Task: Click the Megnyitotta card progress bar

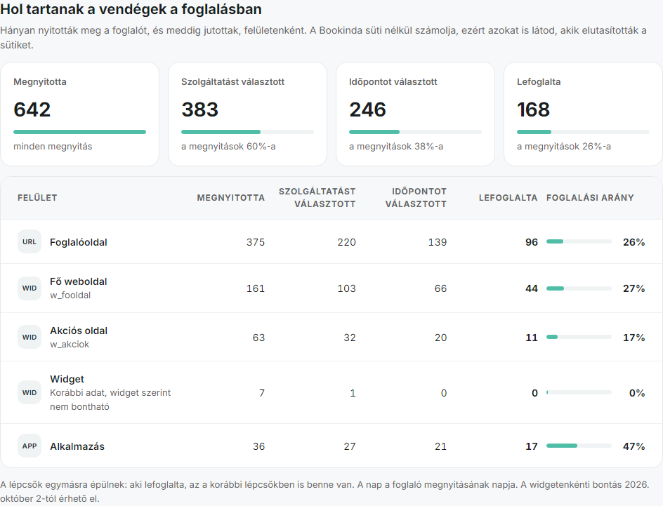Action: (x=79, y=132)
